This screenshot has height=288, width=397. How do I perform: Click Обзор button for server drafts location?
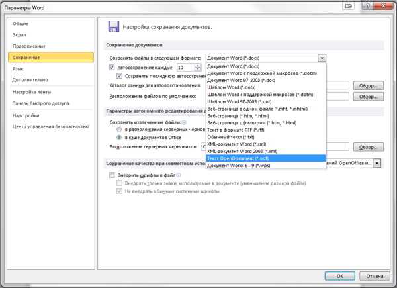point(369,147)
